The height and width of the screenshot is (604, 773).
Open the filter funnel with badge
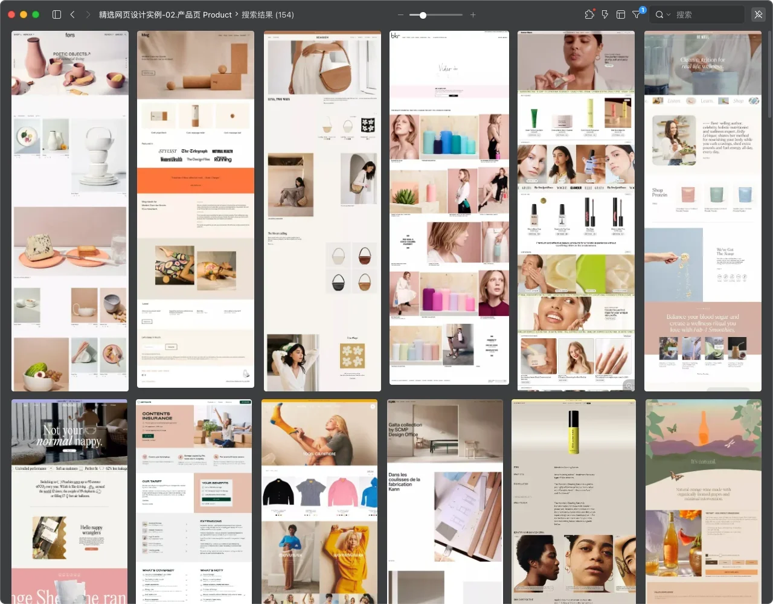click(637, 14)
